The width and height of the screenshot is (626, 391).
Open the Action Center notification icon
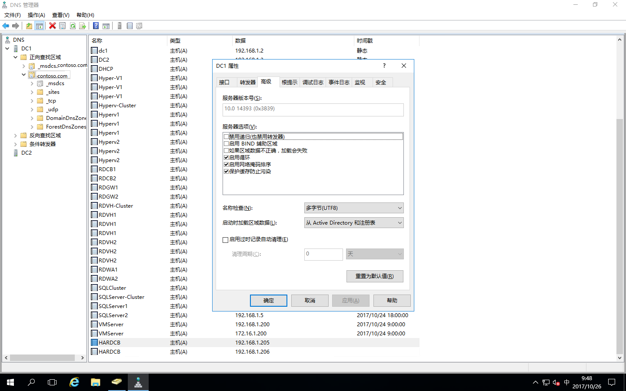click(x=612, y=382)
